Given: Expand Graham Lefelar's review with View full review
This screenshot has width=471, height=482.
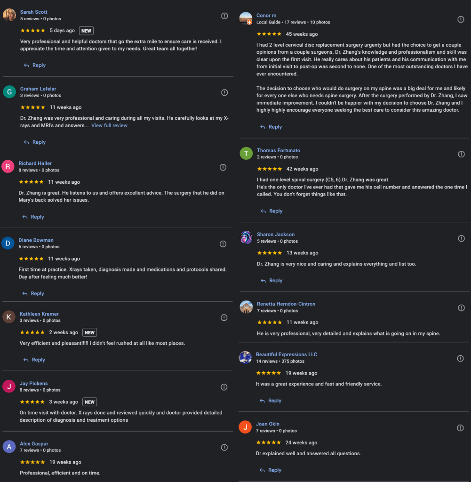Looking at the screenshot, I should [x=109, y=126].
